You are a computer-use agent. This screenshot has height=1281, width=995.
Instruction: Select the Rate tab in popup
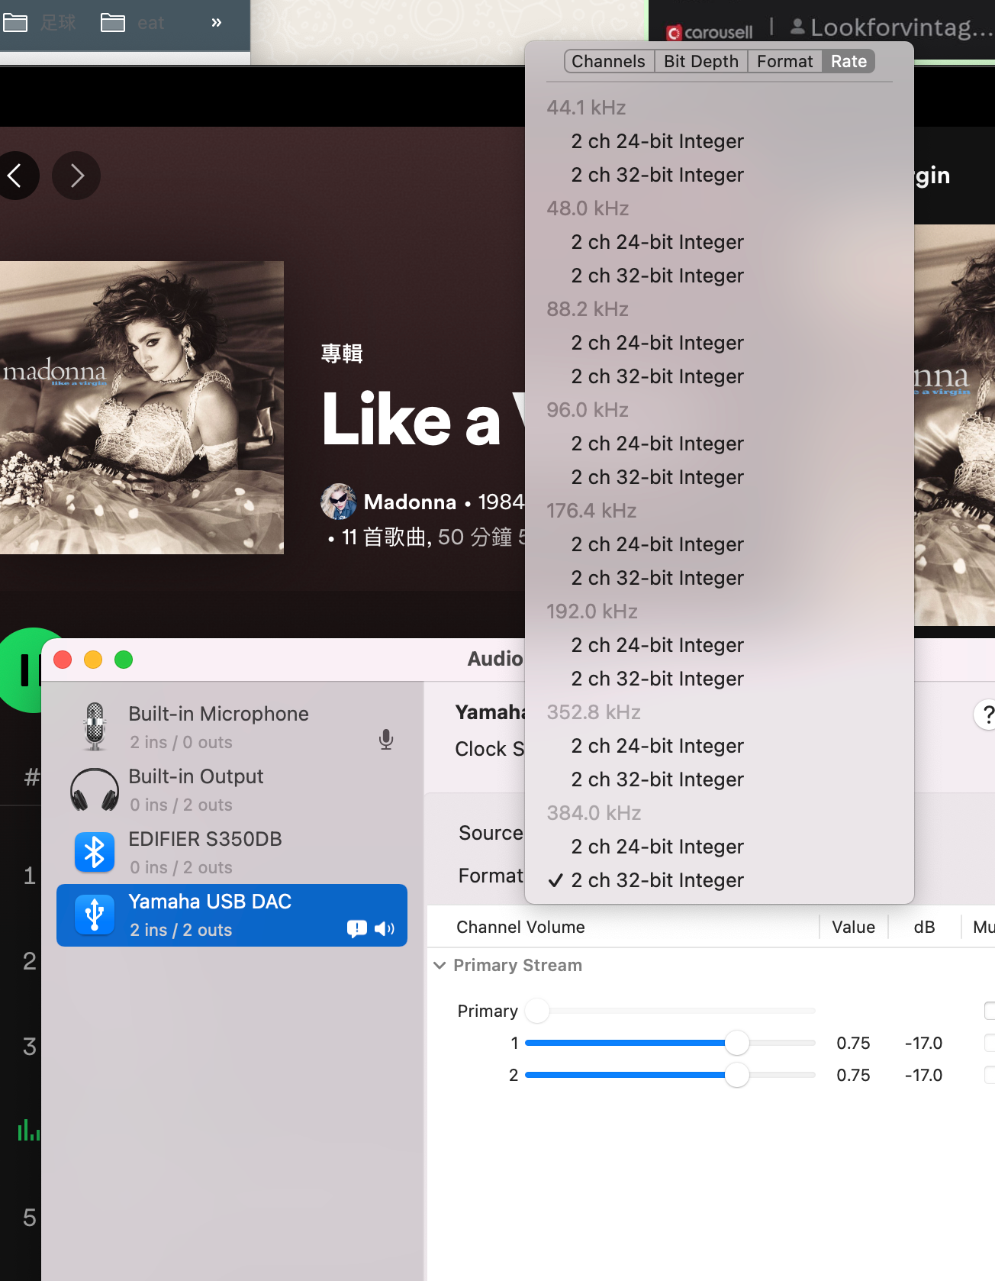click(x=848, y=61)
